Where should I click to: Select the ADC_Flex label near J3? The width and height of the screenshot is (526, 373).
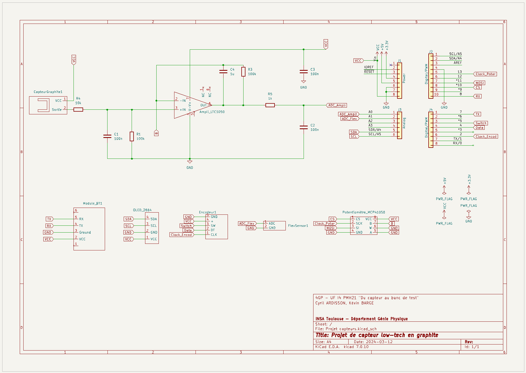click(350, 119)
